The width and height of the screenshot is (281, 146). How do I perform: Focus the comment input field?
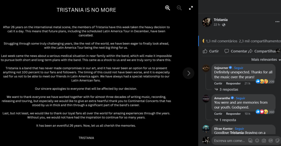coord(229,141)
